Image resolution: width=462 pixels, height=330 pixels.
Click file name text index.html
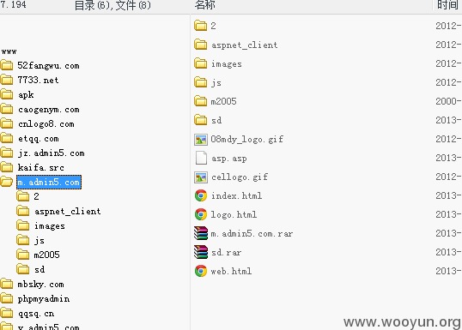[236, 195]
